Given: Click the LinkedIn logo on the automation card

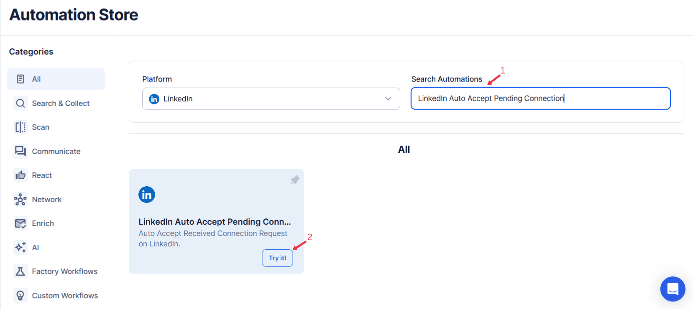Looking at the screenshot, I should point(146,194).
